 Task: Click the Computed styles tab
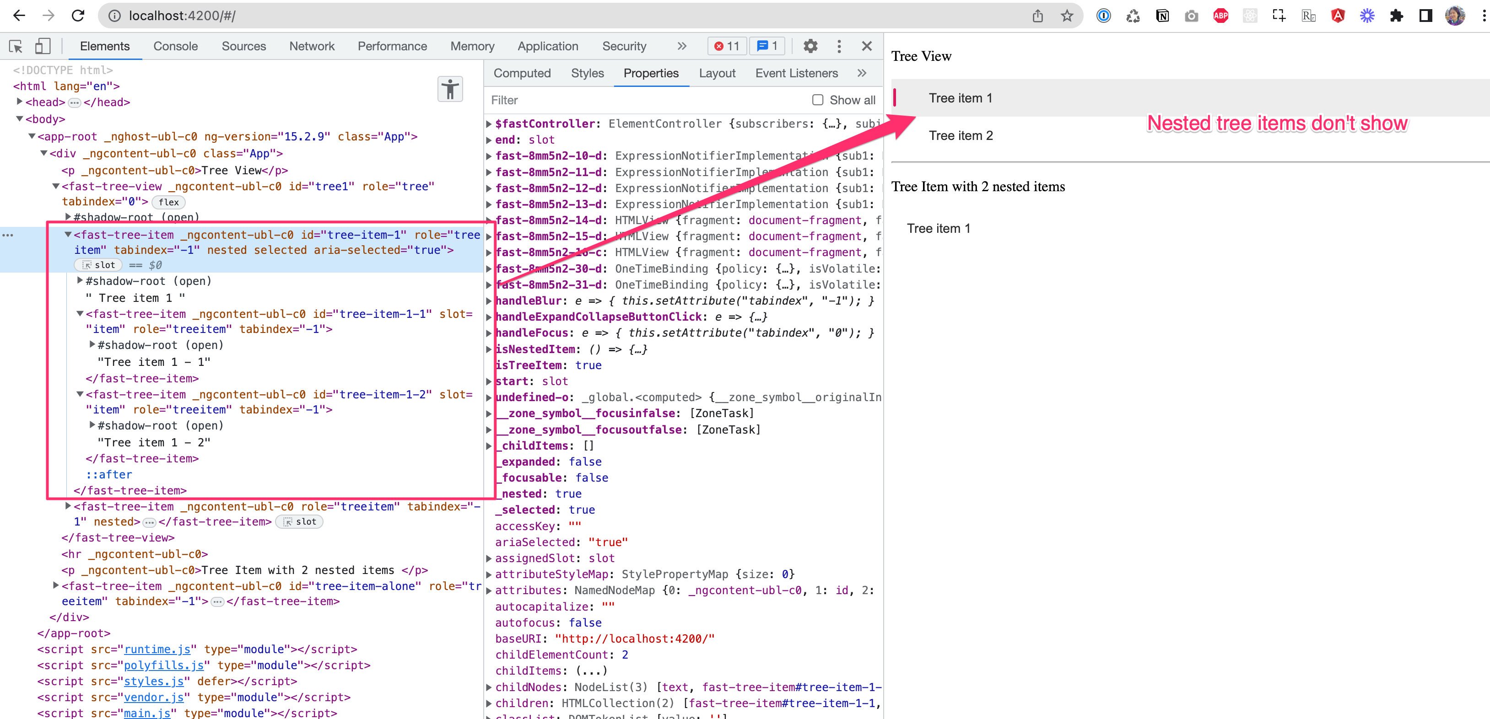[x=523, y=73]
